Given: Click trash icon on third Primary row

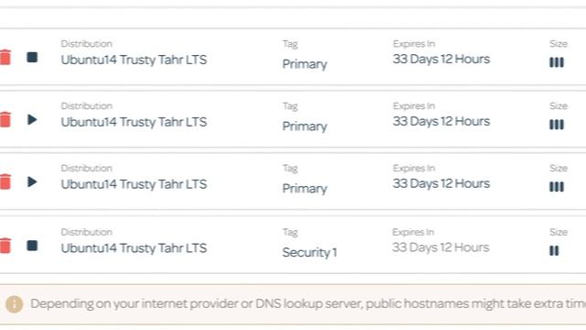Looking at the screenshot, I should coord(5,181).
